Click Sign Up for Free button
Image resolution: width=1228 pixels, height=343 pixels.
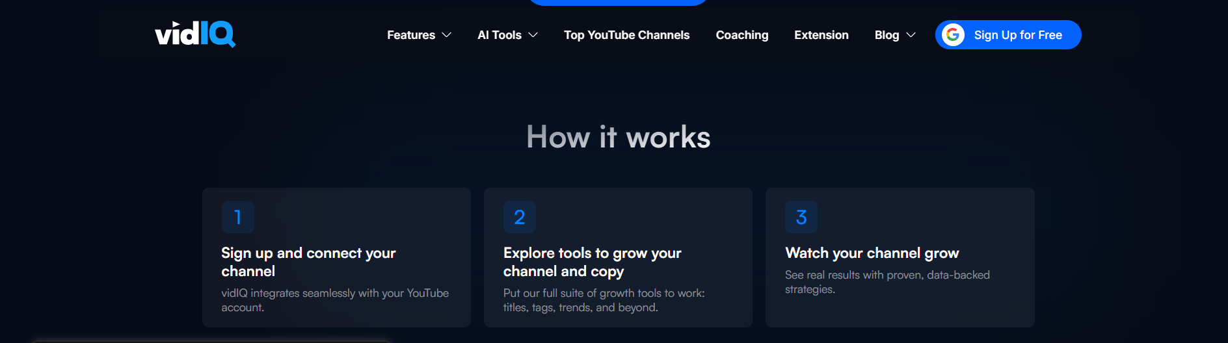click(x=1008, y=34)
